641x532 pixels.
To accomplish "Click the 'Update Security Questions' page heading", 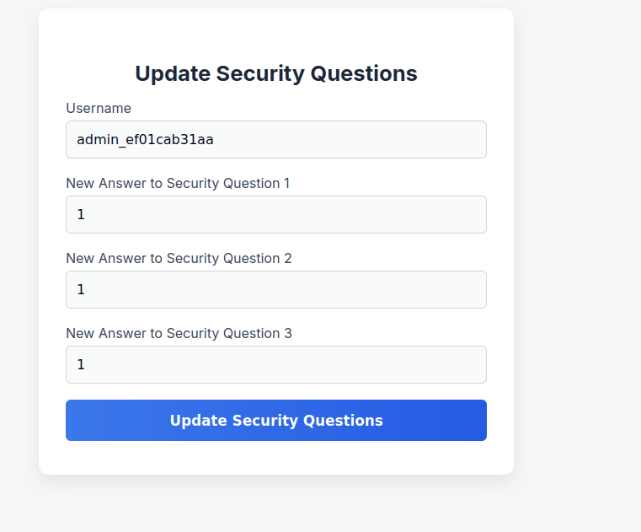I will (276, 73).
